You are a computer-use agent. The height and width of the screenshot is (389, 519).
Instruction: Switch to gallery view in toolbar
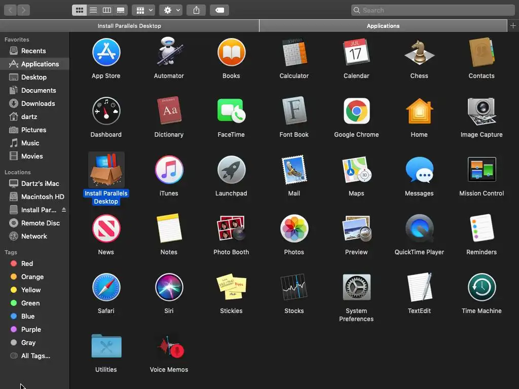point(121,10)
